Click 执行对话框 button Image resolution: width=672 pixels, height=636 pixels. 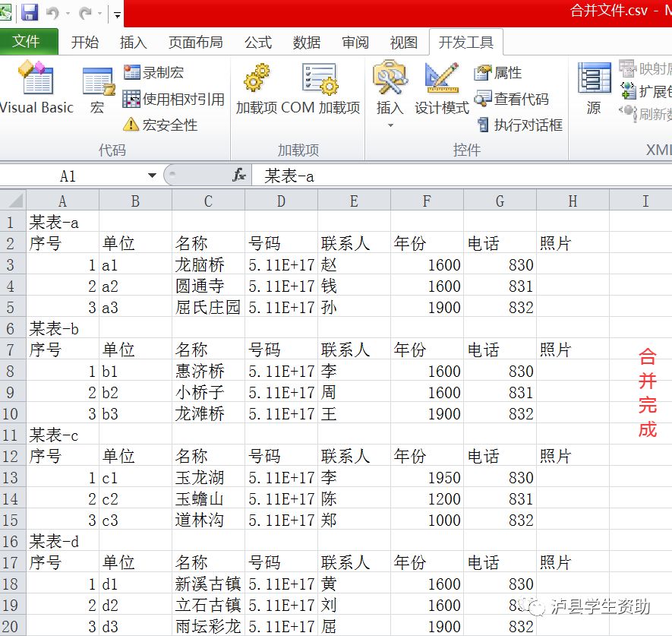tap(519, 125)
